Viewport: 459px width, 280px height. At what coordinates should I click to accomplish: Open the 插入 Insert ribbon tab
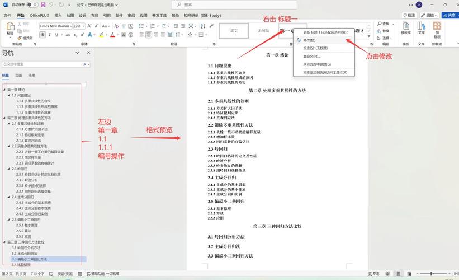(58, 15)
